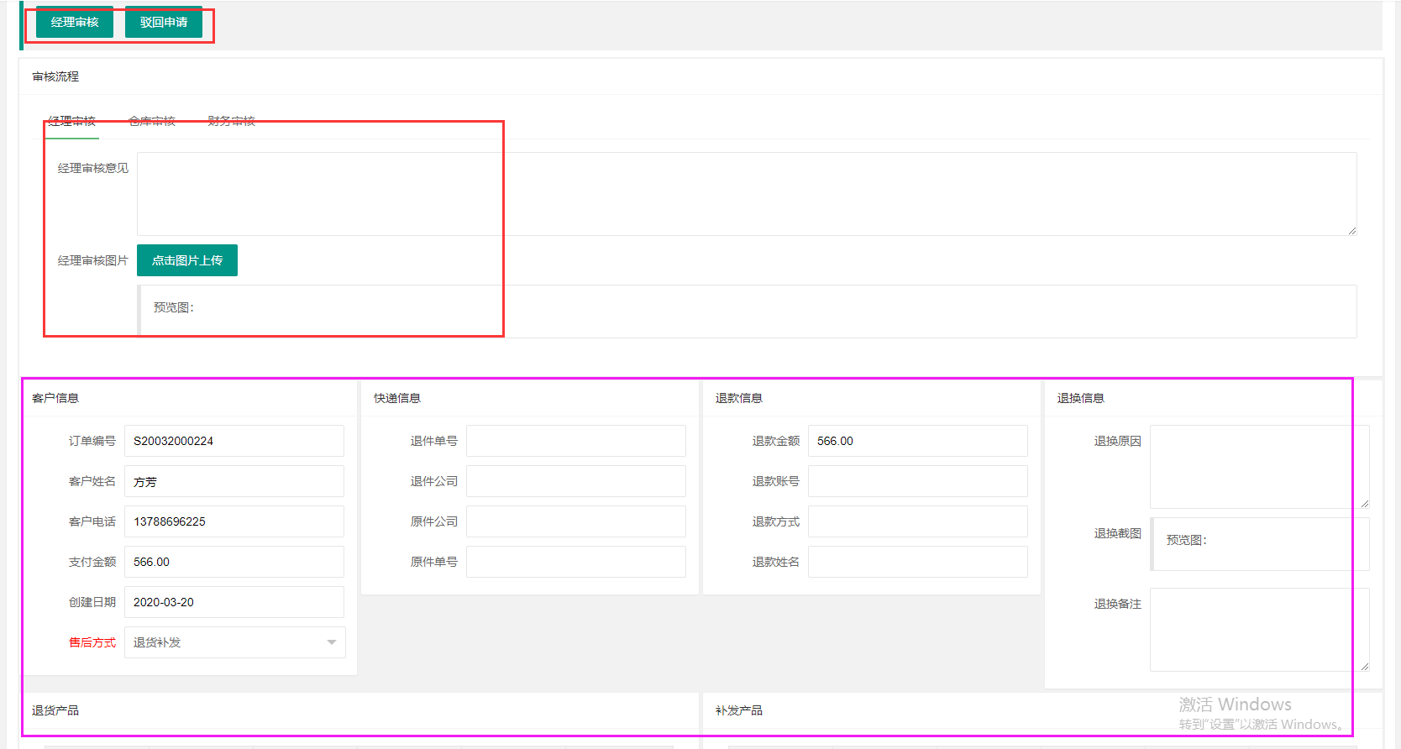Click the 补发产品 section heading

tap(739, 710)
